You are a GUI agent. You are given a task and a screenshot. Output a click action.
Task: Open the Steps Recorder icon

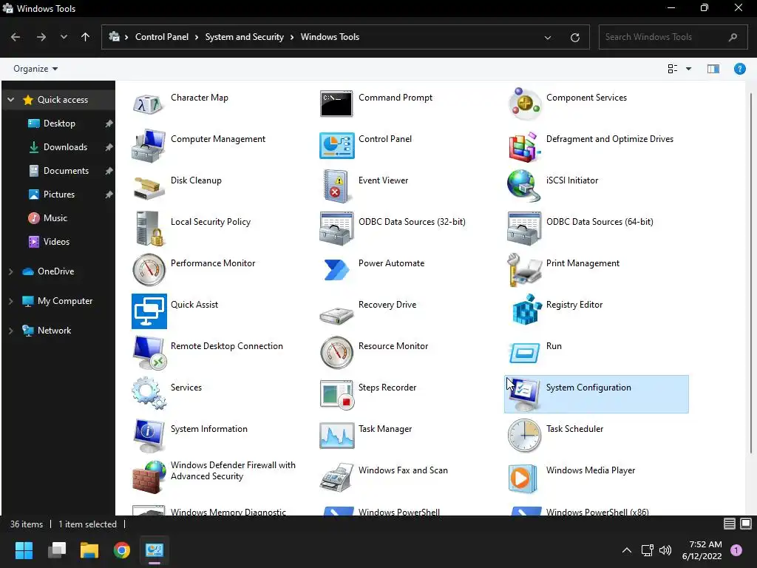click(x=336, y=394)
